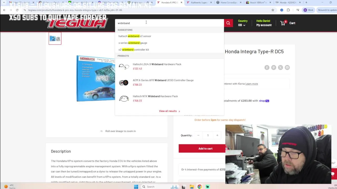This screenshot has height=189, width=337.
Task: Click the Haltech LSU4.9 product thumbnail
Action: tap(124, 66)
